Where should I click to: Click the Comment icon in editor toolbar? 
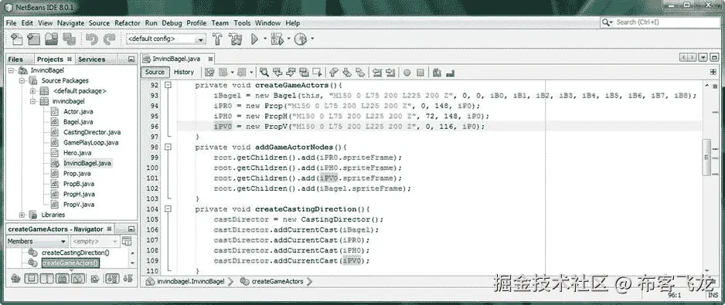point(437,72)
